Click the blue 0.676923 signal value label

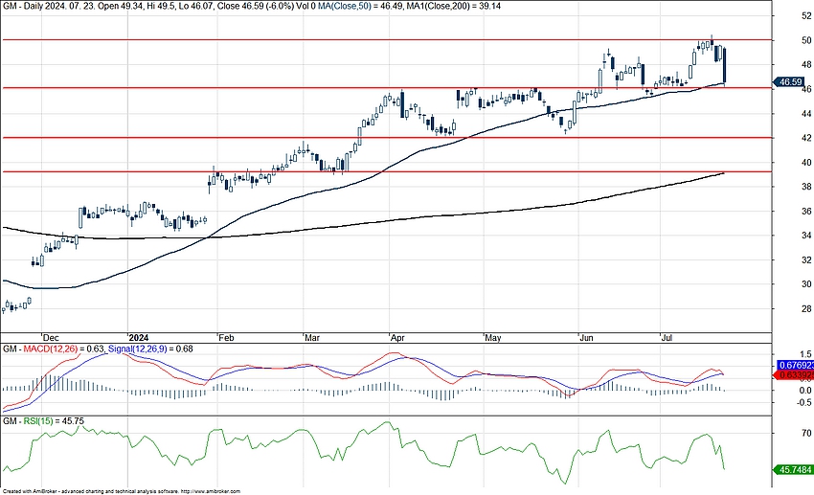pos(794,366)
